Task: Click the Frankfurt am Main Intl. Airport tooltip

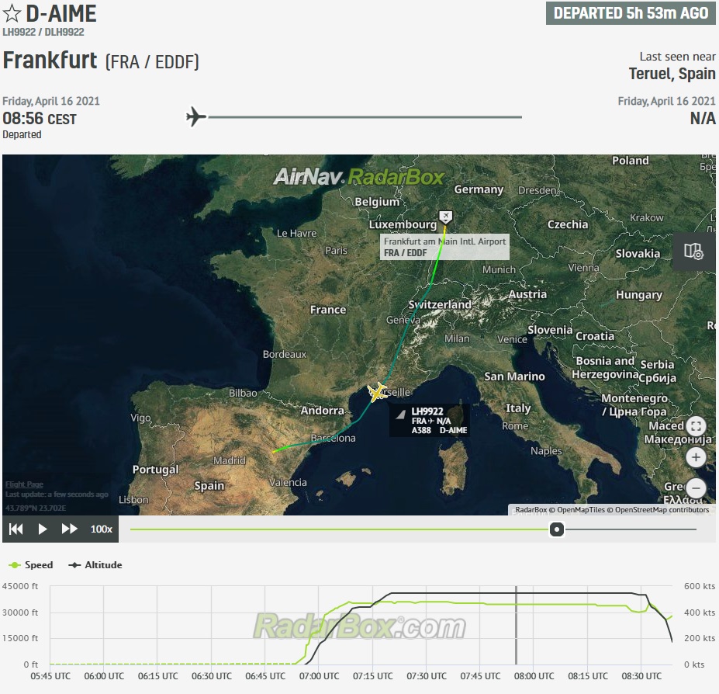Action: click(444, 247)
